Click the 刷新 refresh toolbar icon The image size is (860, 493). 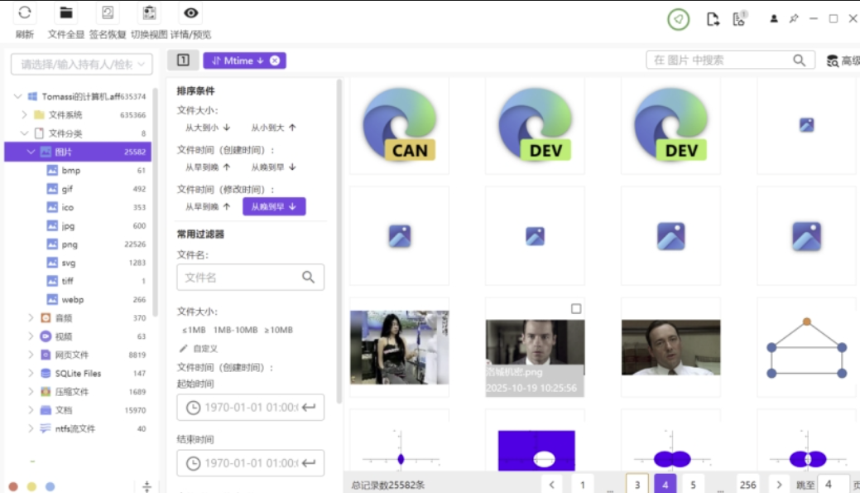coord(22,13)
